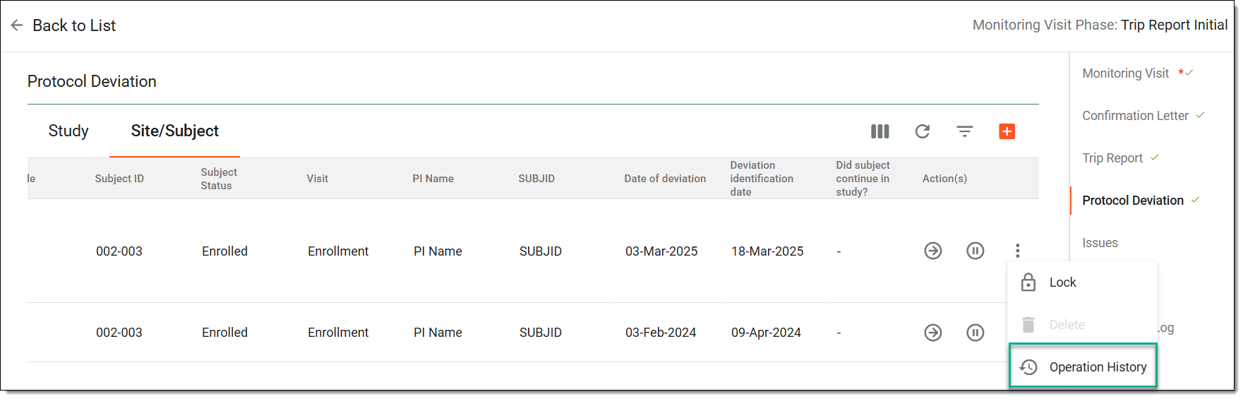Go back via Back to List
Screen dimensions: 1243x399
[x=74, y=25]
